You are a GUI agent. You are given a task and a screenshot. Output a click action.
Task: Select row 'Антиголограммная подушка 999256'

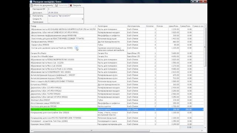(117, 78)
